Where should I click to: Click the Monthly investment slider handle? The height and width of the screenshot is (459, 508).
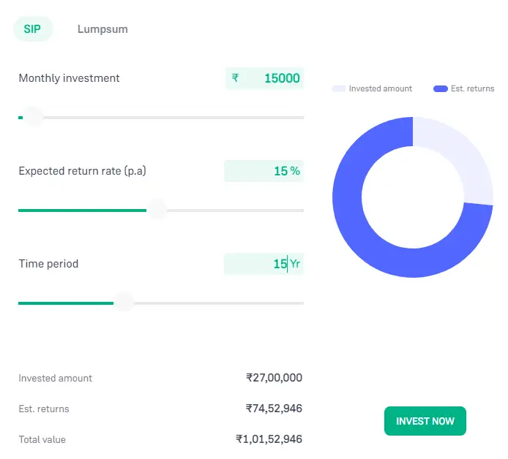(x=33, y=117)
